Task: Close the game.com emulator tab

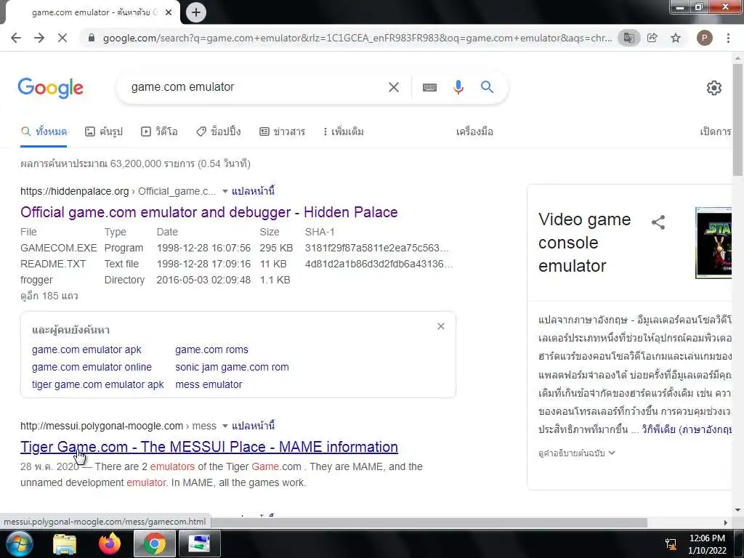Action: [169, 12]
